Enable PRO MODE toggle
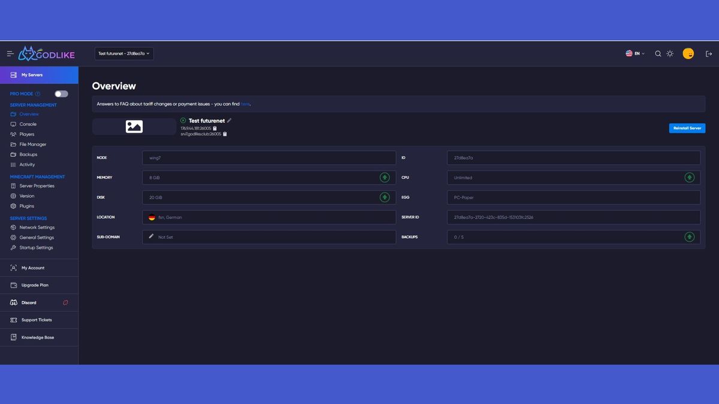This screenshot has width=719, height=404. coord(60,94)
